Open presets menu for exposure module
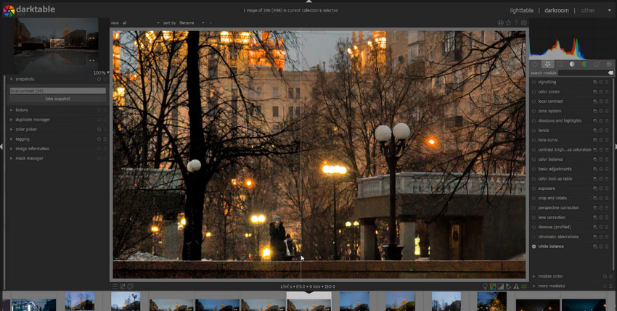This screenshot has width=617, height=311. pyautogui.click(x=607, y=188)
